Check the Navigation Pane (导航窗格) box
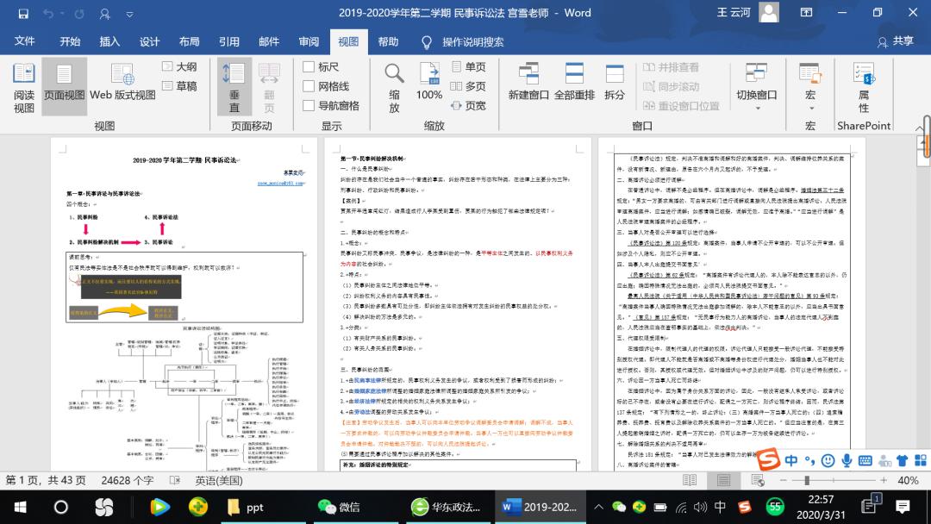 tap(309, 105)
